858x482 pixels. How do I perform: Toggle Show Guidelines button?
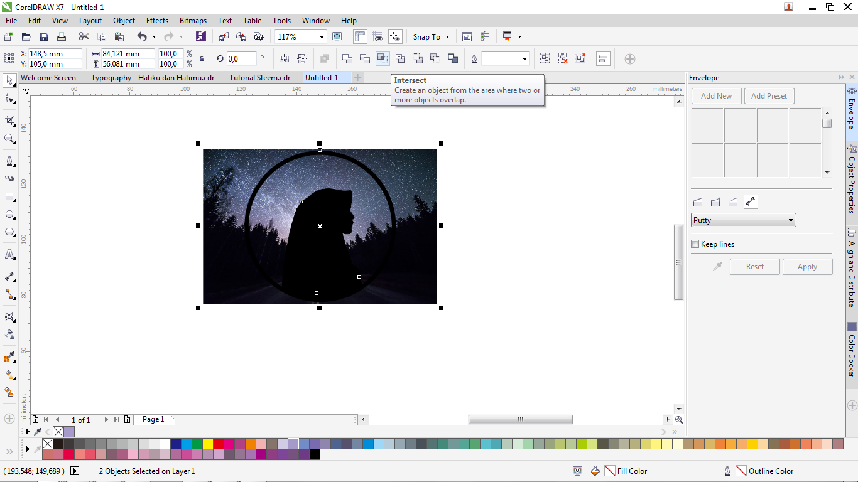point(395,37)
